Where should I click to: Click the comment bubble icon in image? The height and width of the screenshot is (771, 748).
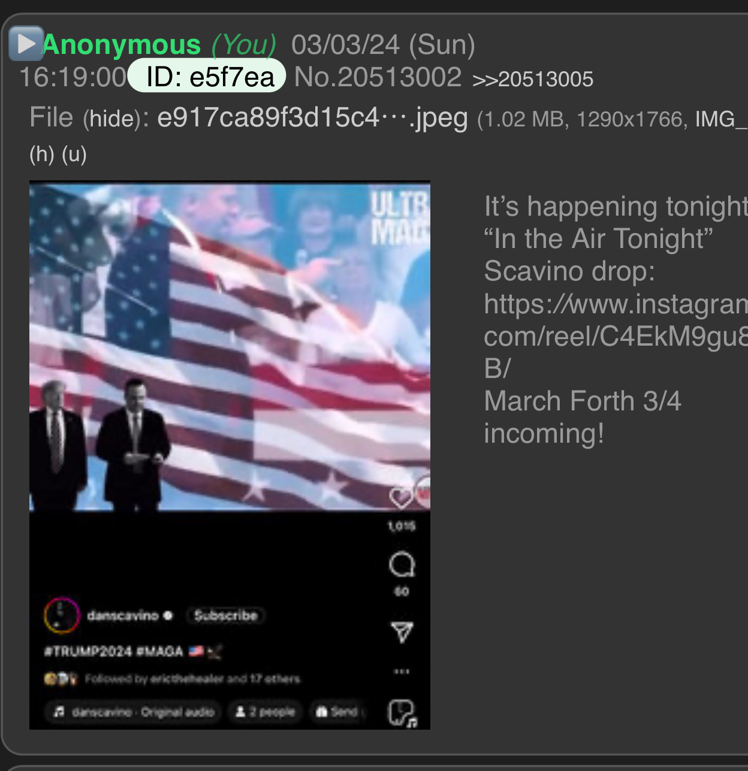tap(402, 564)
